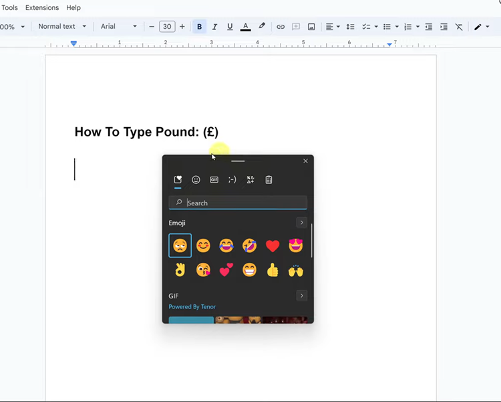The image size is (501, 402).
Task: Switch to the Symbols tab
Action: coord(251,179)
